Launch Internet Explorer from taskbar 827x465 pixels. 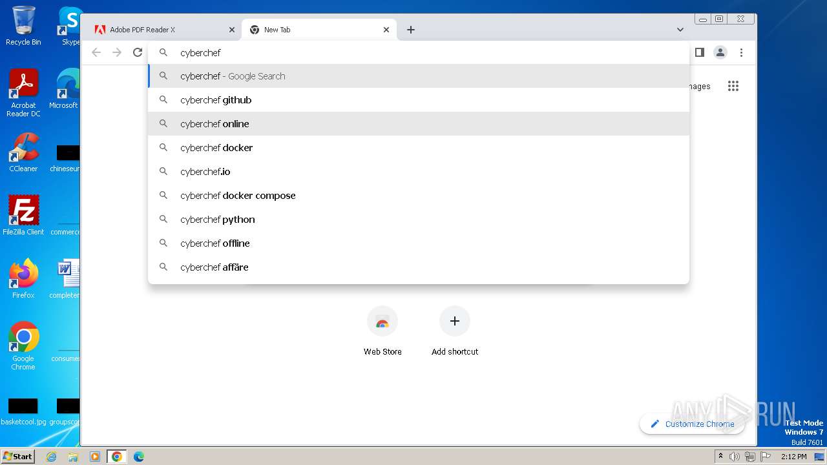pyautogui.click(x=51, y=457)
